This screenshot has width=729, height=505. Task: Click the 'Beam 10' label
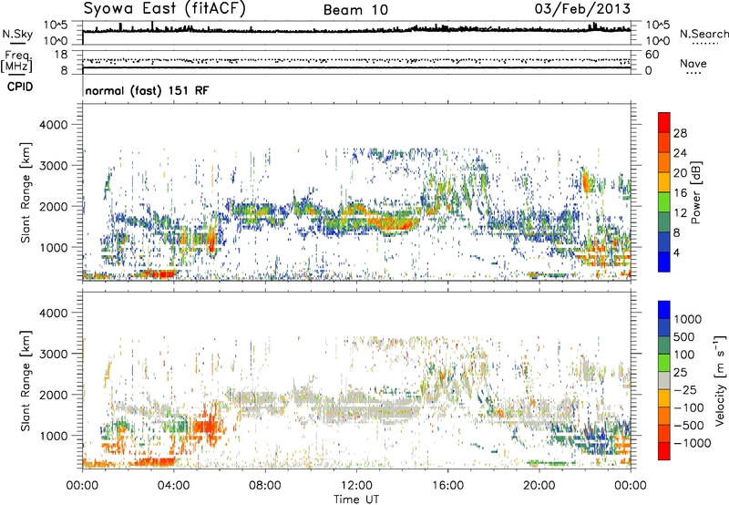click(355, 10)
